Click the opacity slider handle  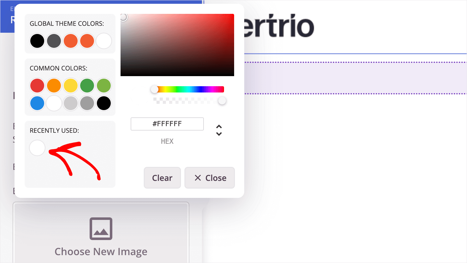222,101
